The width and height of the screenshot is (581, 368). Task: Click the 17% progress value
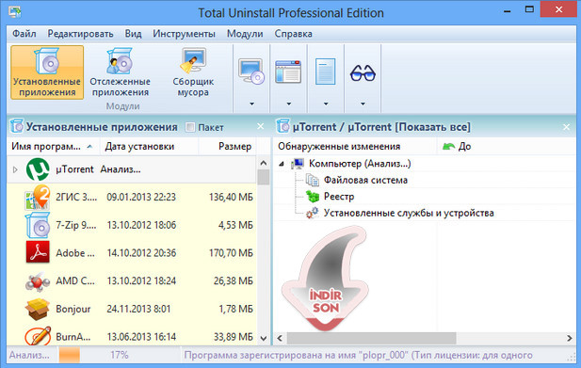(120, 355)
